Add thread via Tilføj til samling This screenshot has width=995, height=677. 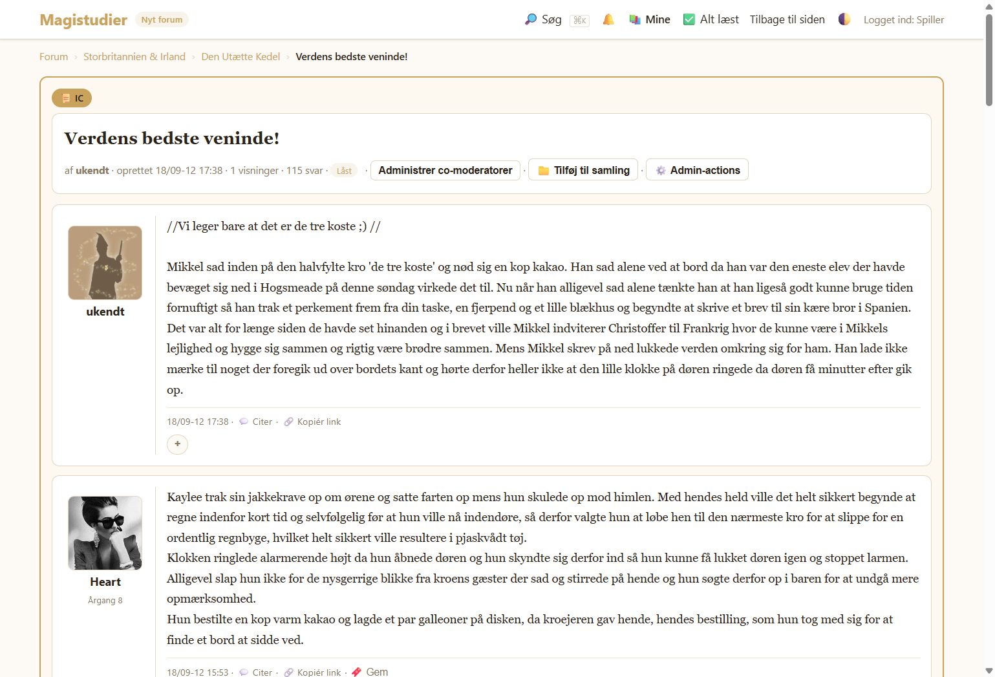pos(583,170)
